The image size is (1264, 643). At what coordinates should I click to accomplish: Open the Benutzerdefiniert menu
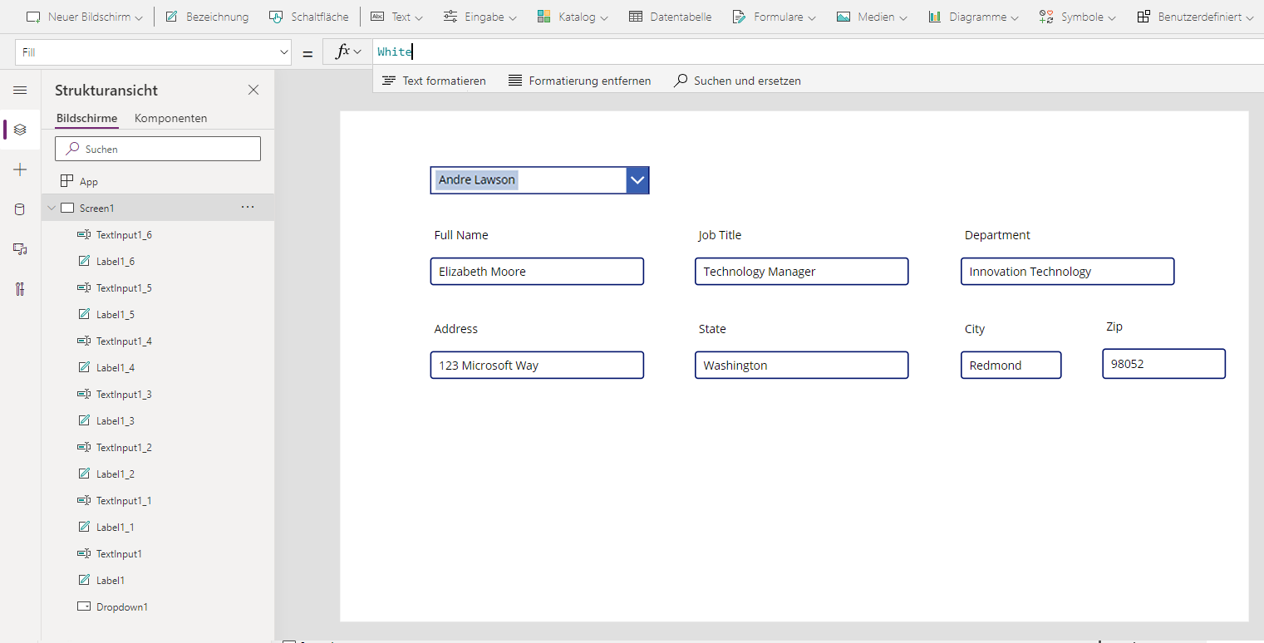1195,17
